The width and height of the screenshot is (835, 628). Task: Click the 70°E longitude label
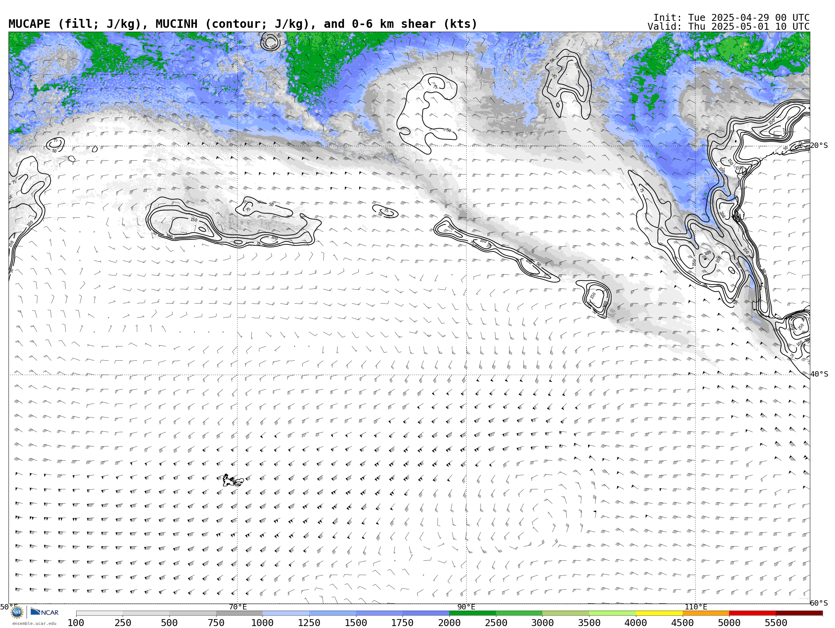[238, 607]
